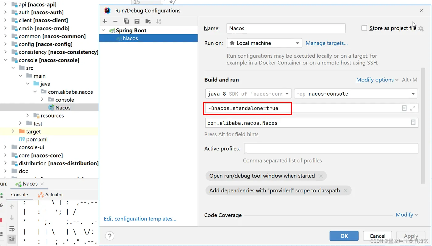This screenshot has height=246, width=432.
Task: Click the soft-wrap icon in console gutter
Action: pyautogui.click(x=12, y=228)
